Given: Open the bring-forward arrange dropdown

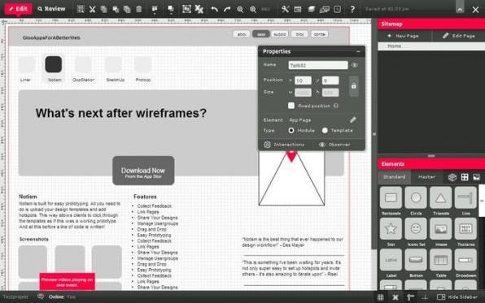Looking at the screenshot, I should (x=155, y=10).
